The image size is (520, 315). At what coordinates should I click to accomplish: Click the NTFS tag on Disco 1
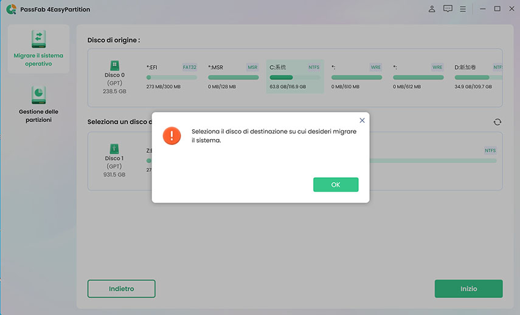coord(490,151)
